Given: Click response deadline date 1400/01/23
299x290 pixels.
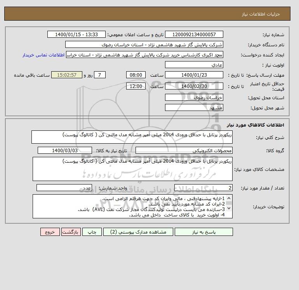Looking at the screenshot, I should tap(194, 75).
